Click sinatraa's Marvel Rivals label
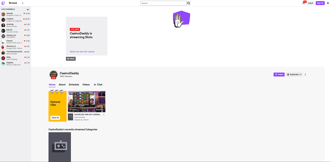 point(12,26)
